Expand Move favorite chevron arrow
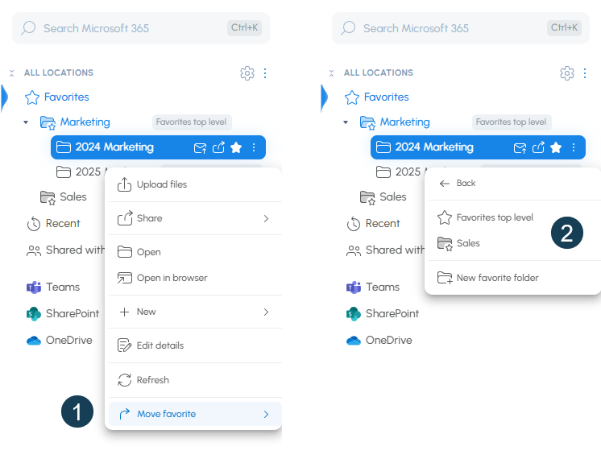The width and height of the screenshot is (601, 459). point(266,414)
